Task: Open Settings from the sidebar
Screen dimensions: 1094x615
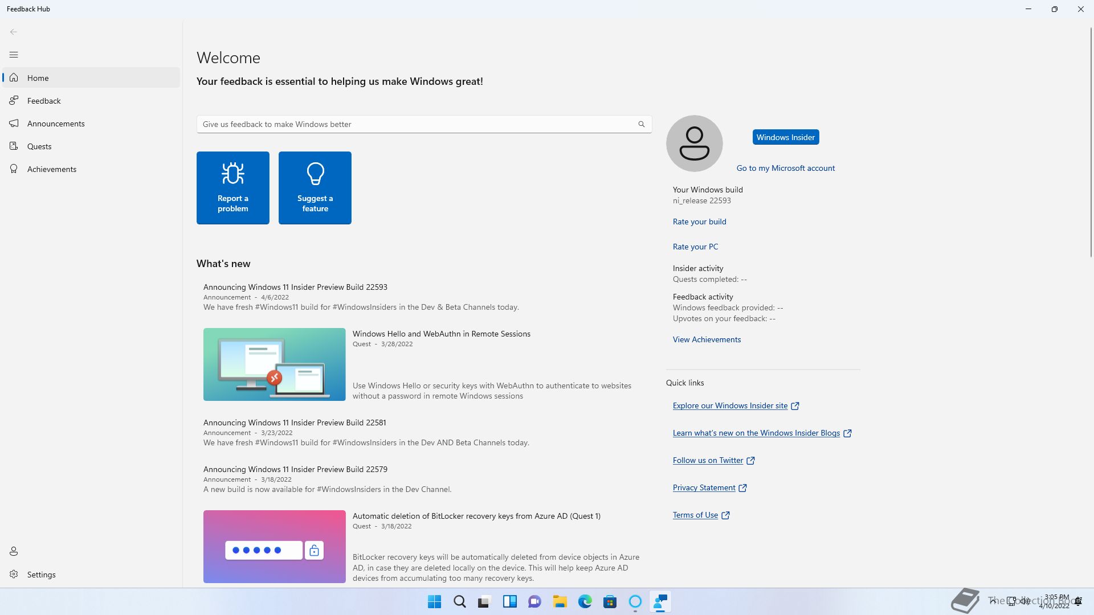Action: click(91, 574)
